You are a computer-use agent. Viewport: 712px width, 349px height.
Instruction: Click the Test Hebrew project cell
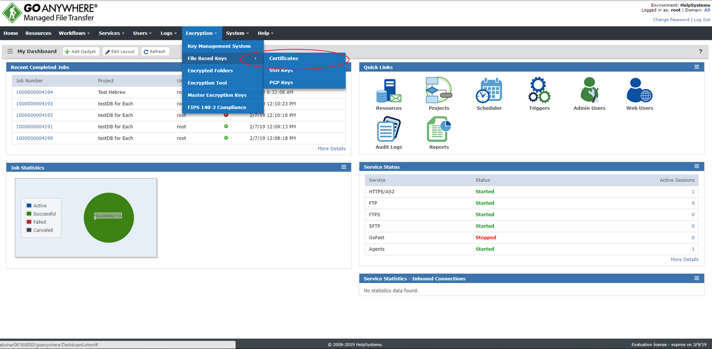coord(112,92)
